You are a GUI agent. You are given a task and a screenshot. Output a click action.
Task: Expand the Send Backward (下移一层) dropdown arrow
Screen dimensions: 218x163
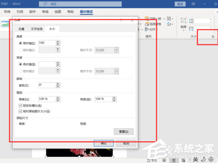tap(164, 19)
